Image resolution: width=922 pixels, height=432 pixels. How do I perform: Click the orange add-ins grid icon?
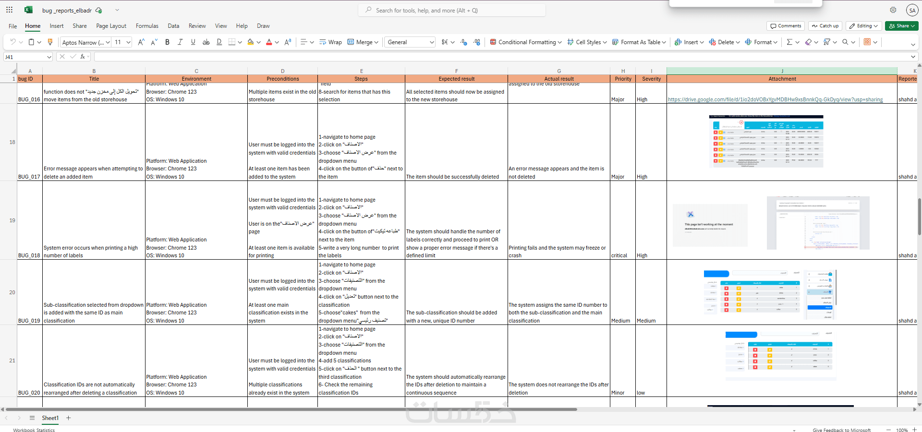click(x=867, y=42)
